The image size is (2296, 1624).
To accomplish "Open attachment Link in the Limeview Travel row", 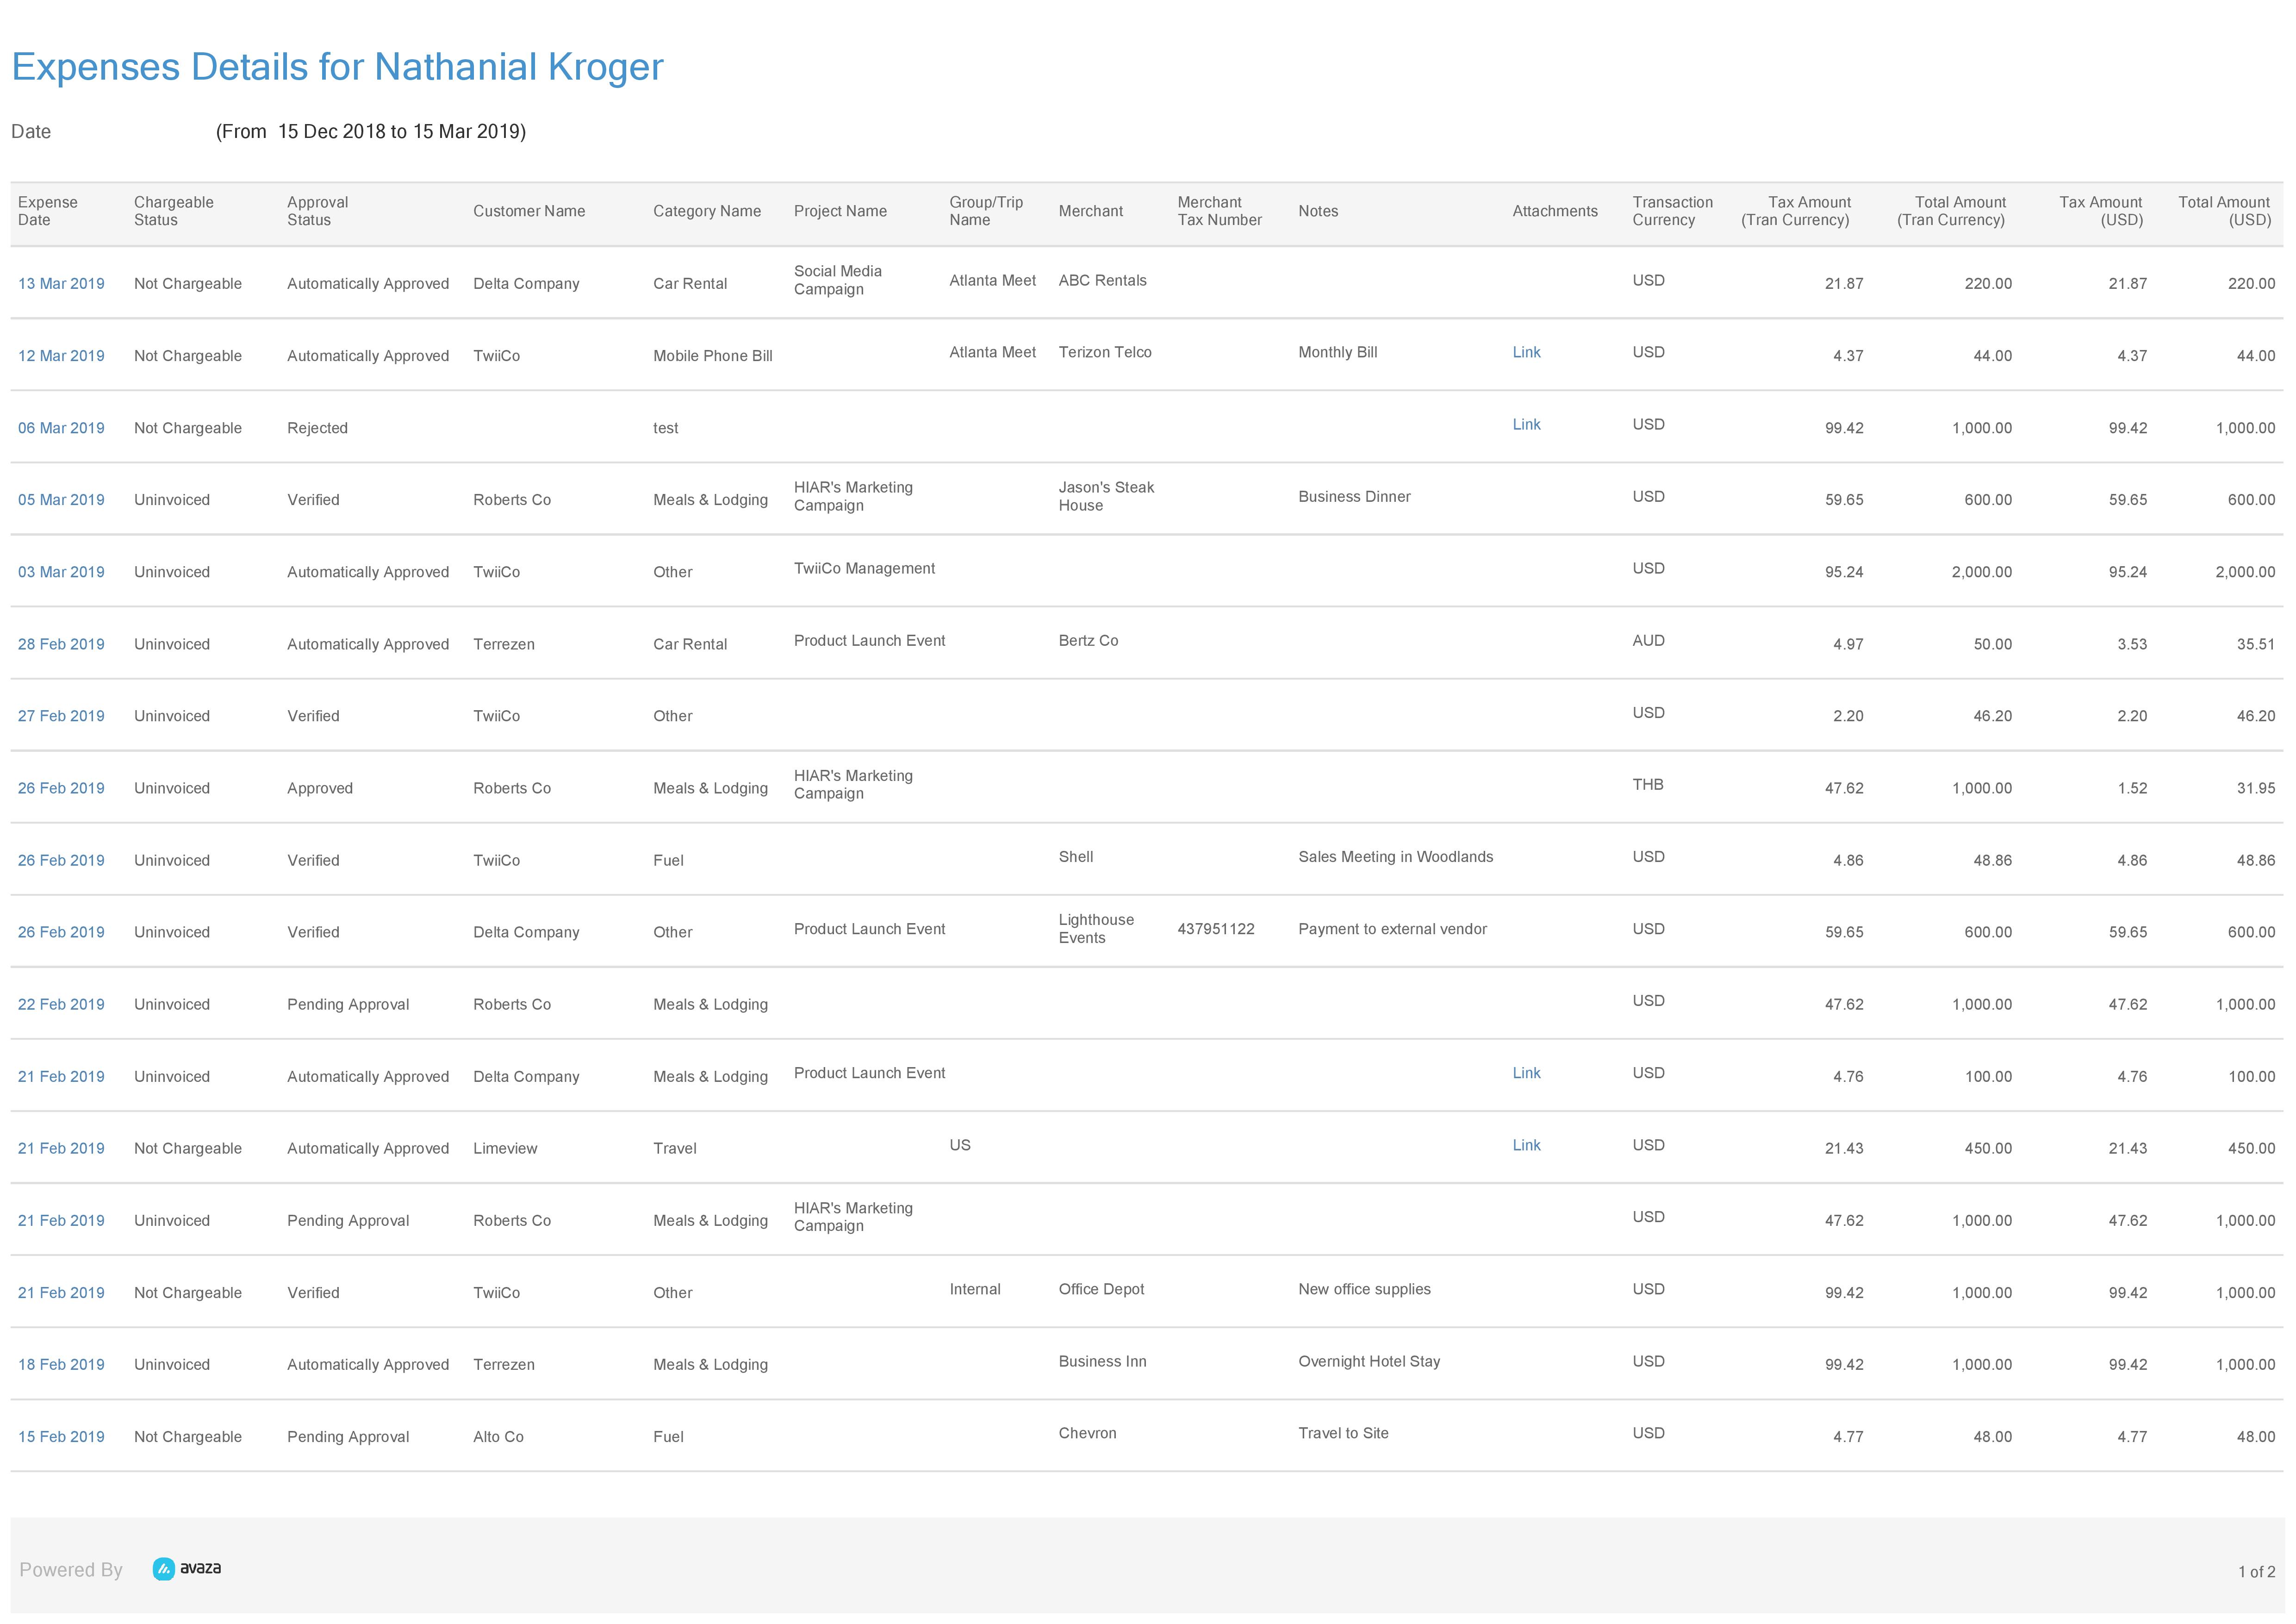I will point(1526,1145).
